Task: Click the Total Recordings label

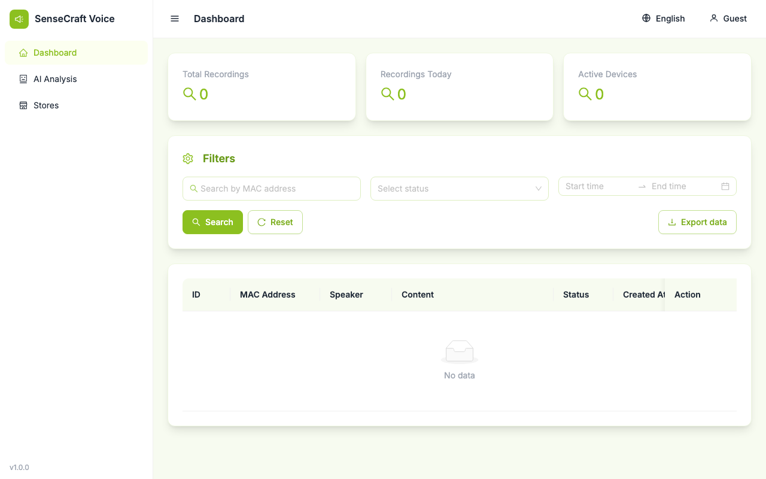Action: (215, 74)
